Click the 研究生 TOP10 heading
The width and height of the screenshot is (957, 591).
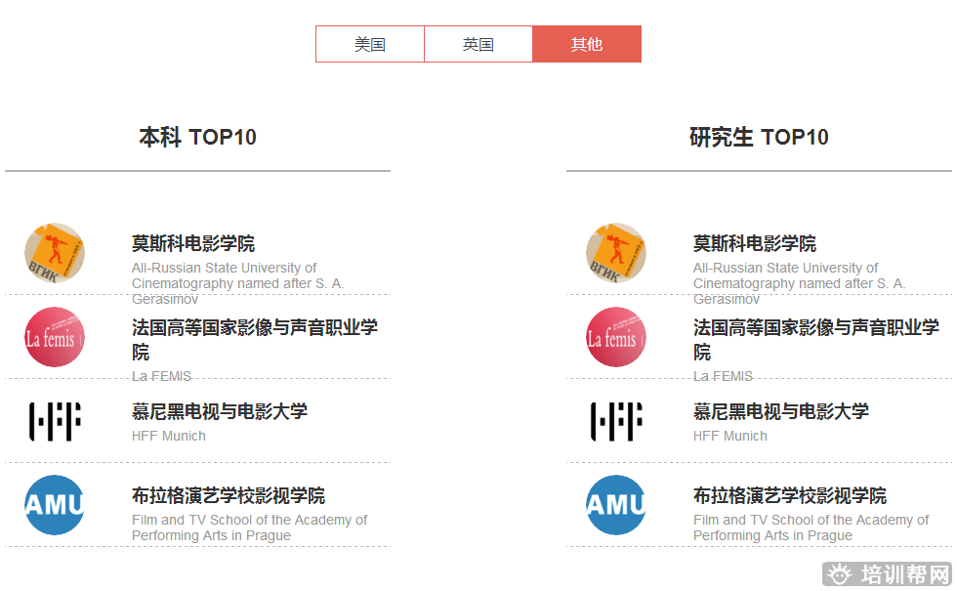(759, 137)
